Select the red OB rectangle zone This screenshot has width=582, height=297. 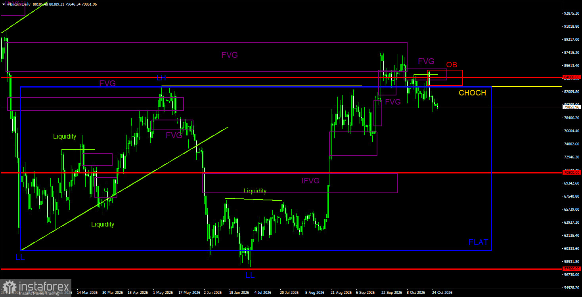(x=446, y=78)
